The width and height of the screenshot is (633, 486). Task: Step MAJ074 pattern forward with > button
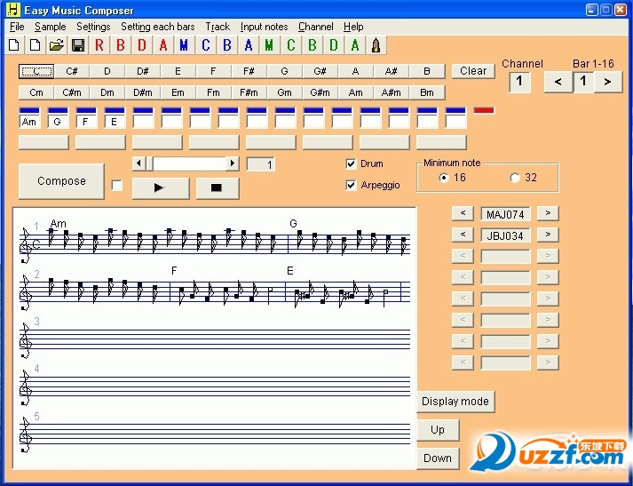tap(548, 213)
